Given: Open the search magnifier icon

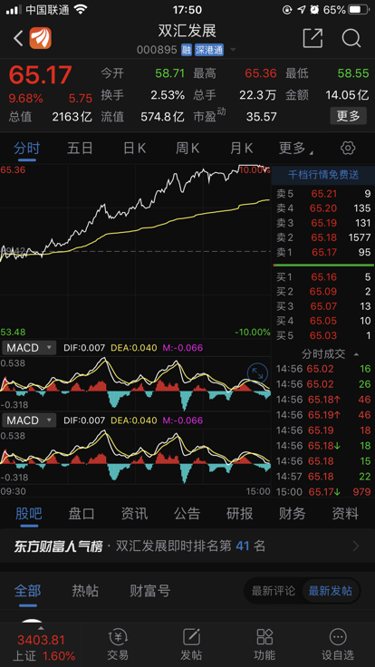Looking at the screenshot, I should click(351, 38).
